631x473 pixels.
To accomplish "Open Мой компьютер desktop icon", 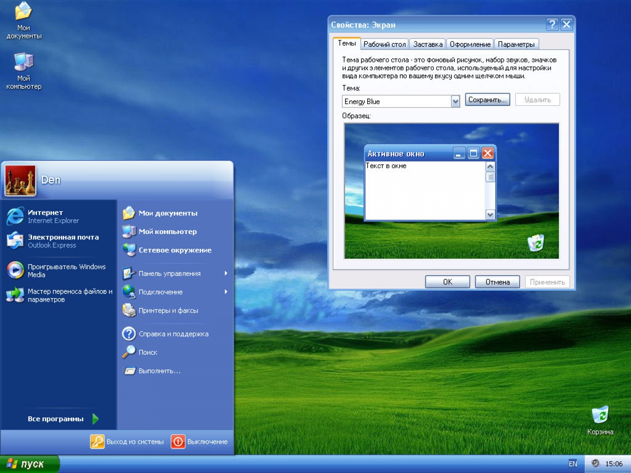I will tap(23, 64).
